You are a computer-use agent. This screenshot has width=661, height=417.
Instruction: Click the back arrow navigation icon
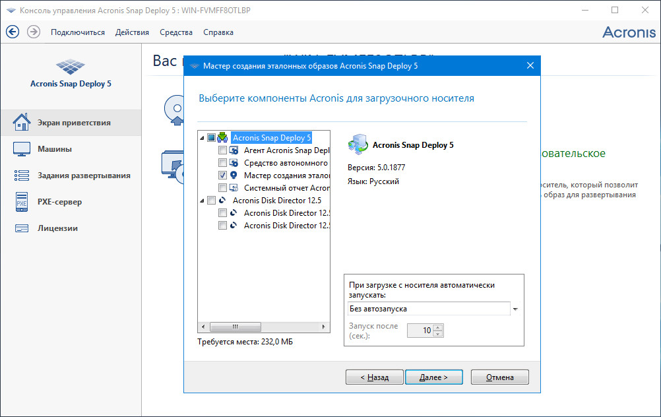pyautogui.click(x=13, y=32)
